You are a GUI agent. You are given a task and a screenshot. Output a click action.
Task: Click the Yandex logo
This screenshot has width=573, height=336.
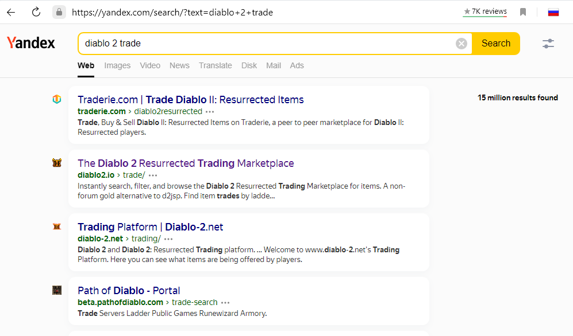tap(31, 43)
